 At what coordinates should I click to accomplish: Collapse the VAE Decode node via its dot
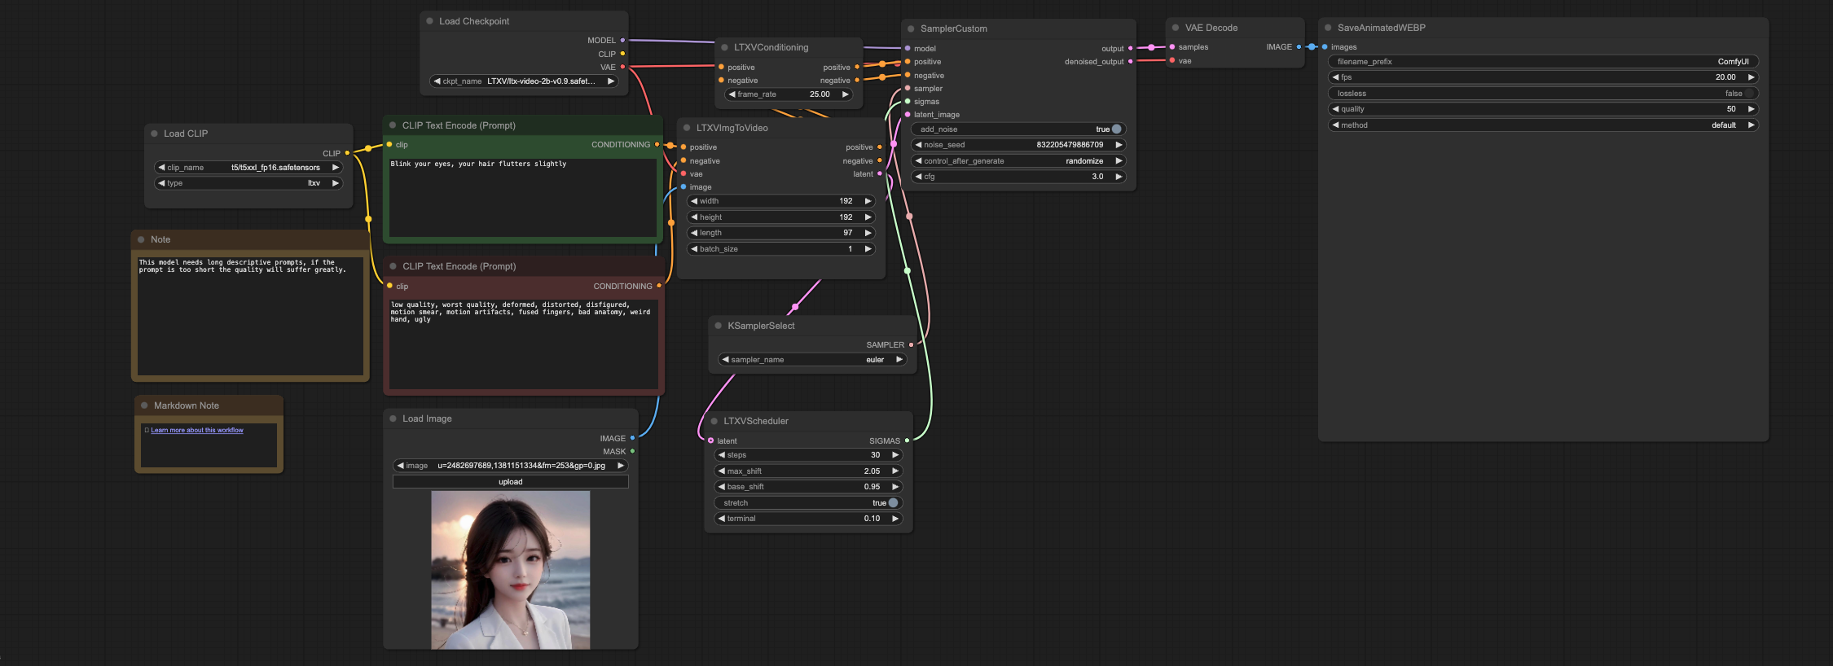1176,28
